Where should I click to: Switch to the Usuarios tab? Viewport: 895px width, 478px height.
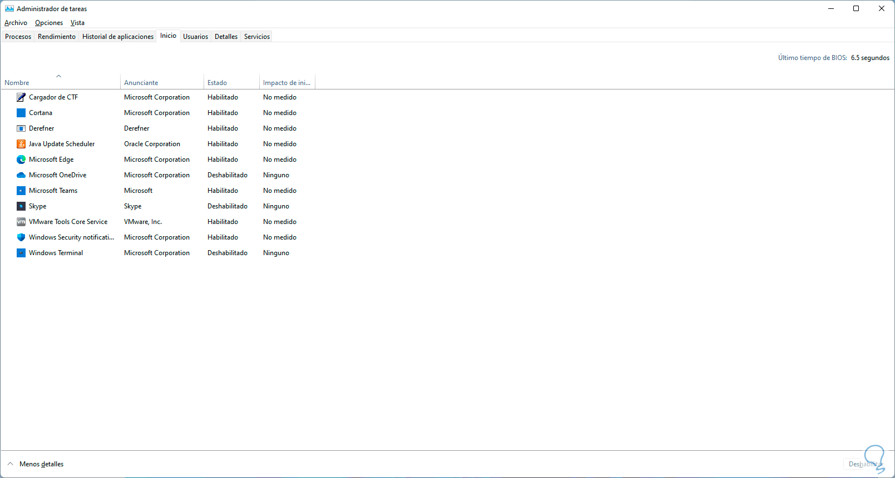(196, 37)
